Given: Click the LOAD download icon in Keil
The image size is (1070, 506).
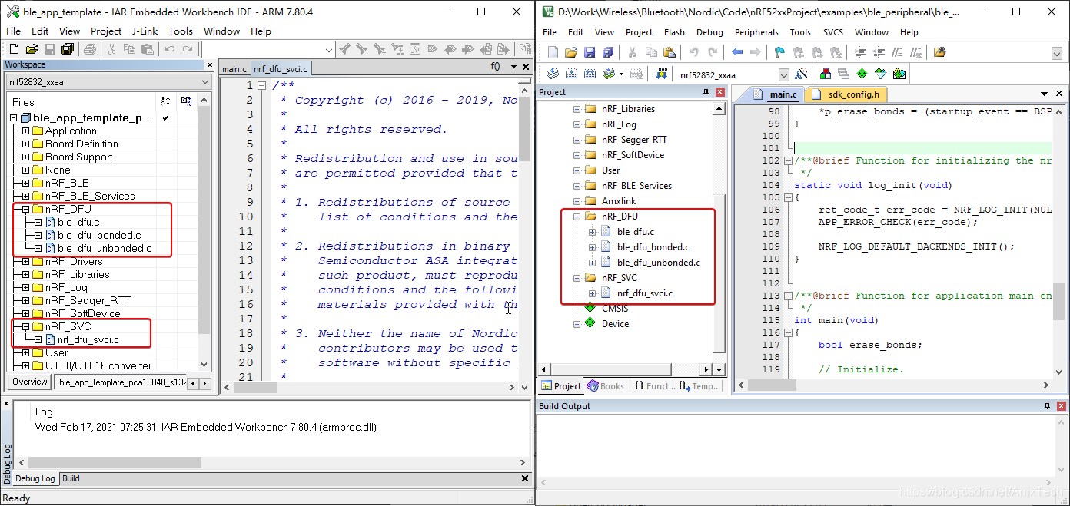Looking at the screenshot, I should tap(661, 74).
